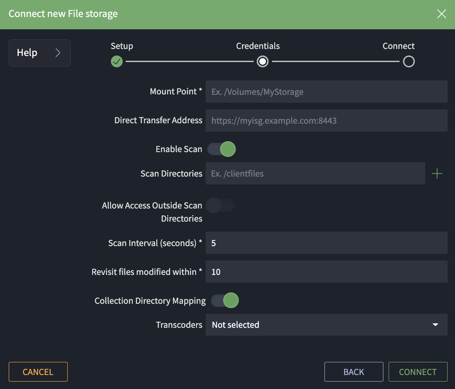Click the Credentials step indicator circle
The height and width of the screenshot is (389, 455).
click(262, 62)
